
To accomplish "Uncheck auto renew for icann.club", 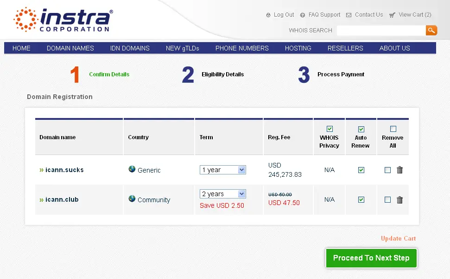I will coord(361,200).
